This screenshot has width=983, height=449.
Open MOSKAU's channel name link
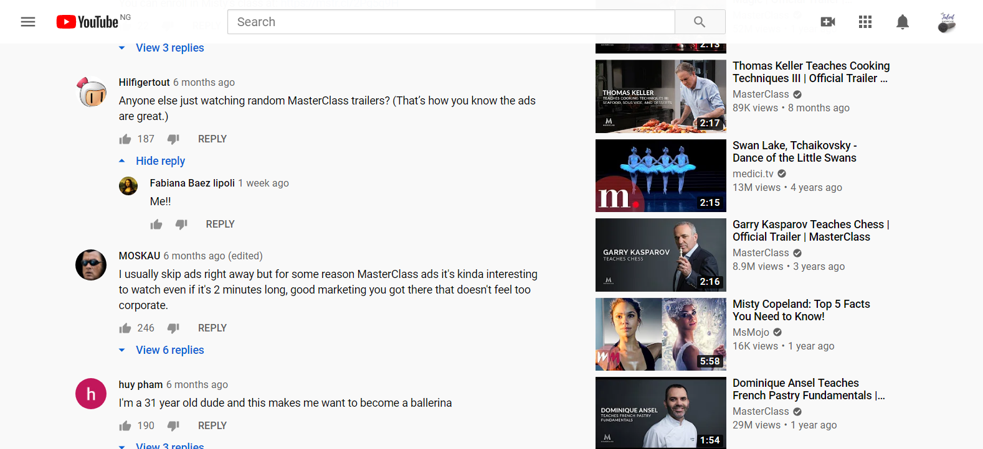click(x=140, y=256)
